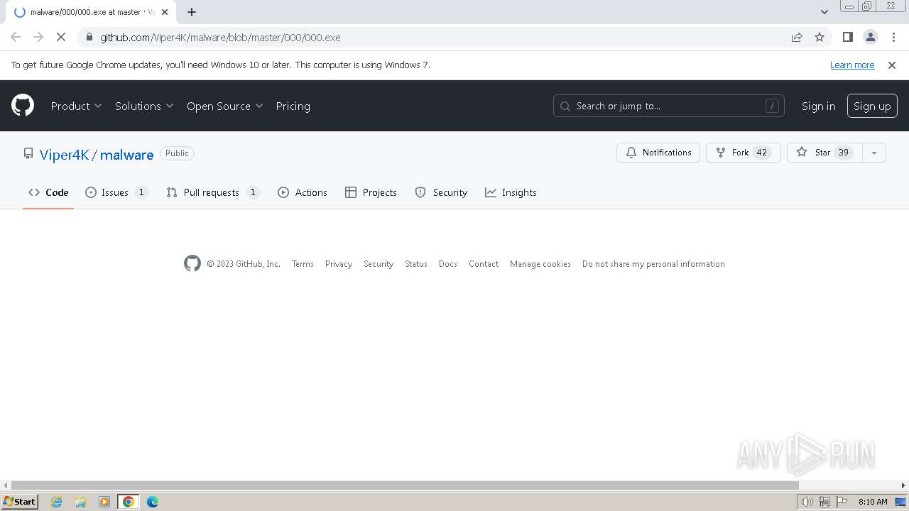909x511 pixels.
Task: Open Microsoft Edge from taskbar
Action: [x=153, y=502]
